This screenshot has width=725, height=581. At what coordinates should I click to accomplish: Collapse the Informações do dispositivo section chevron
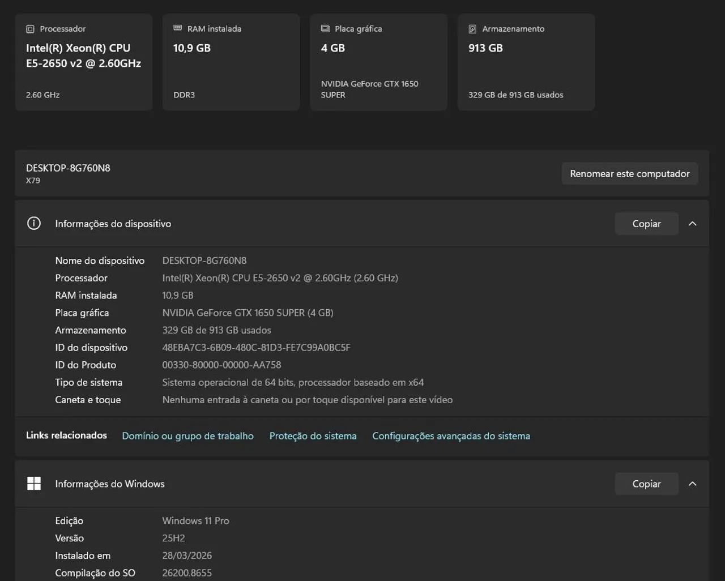(x=692, y=224)
